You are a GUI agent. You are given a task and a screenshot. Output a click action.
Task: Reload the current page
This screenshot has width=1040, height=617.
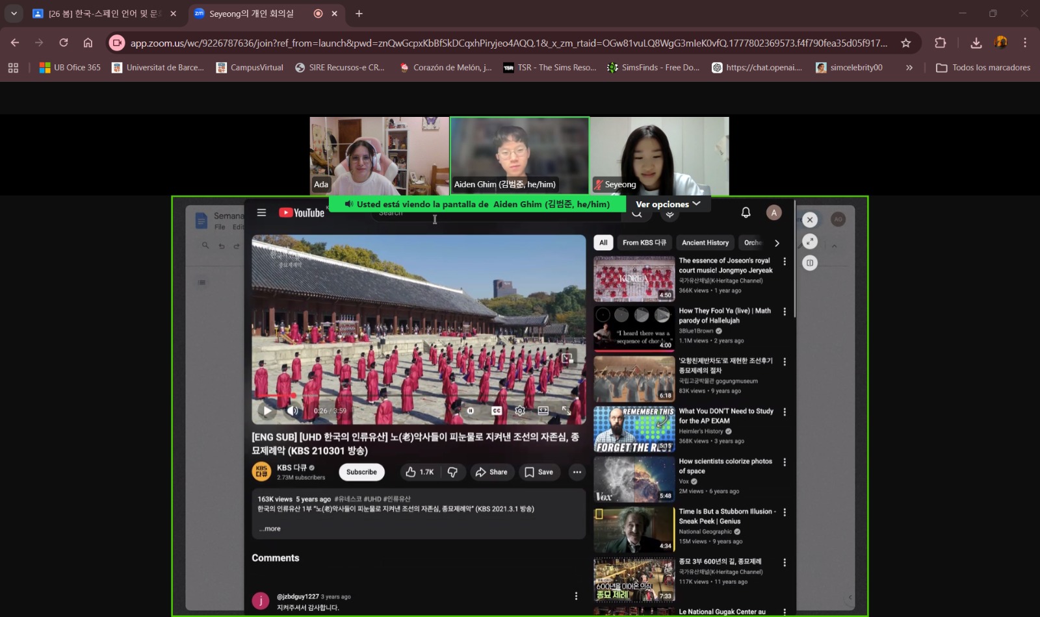tap(64, 43)
